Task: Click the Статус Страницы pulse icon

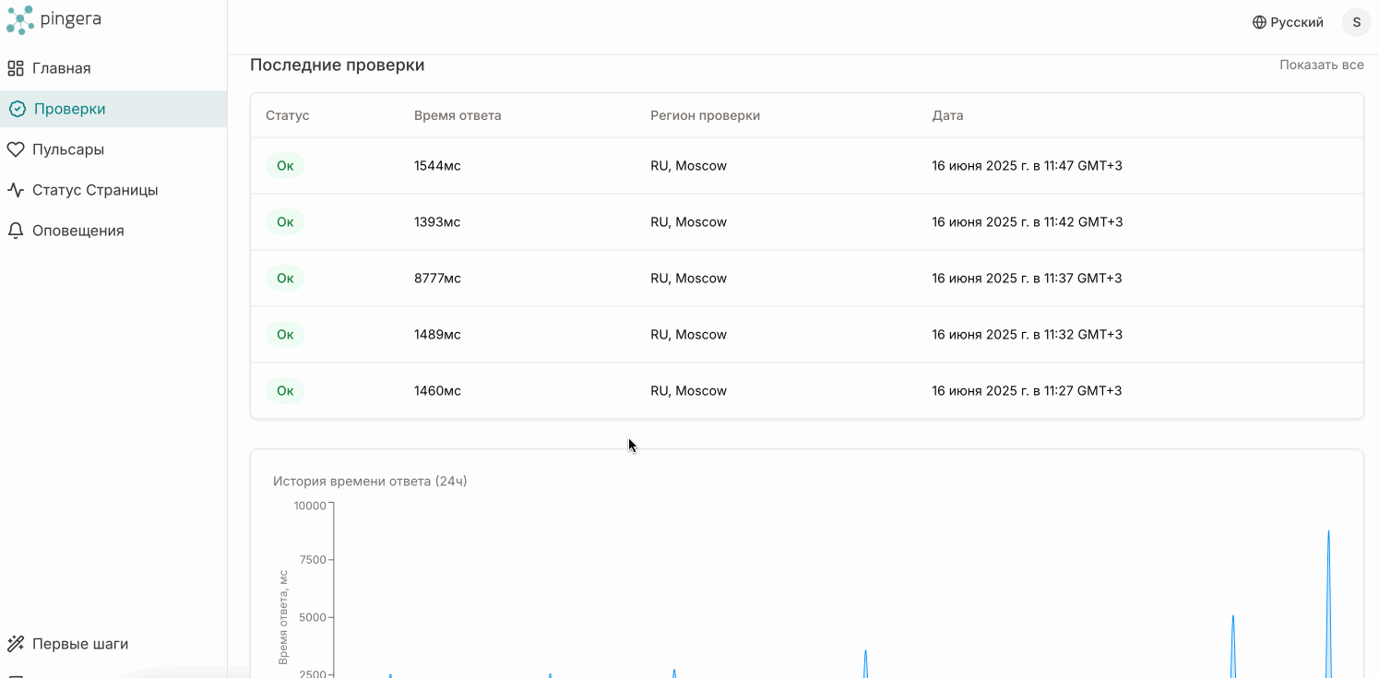Action: 16,190
